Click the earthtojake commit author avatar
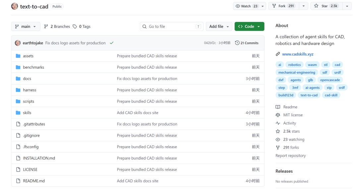Viewport: 358px width, 189px height. (x=18, y=43)
